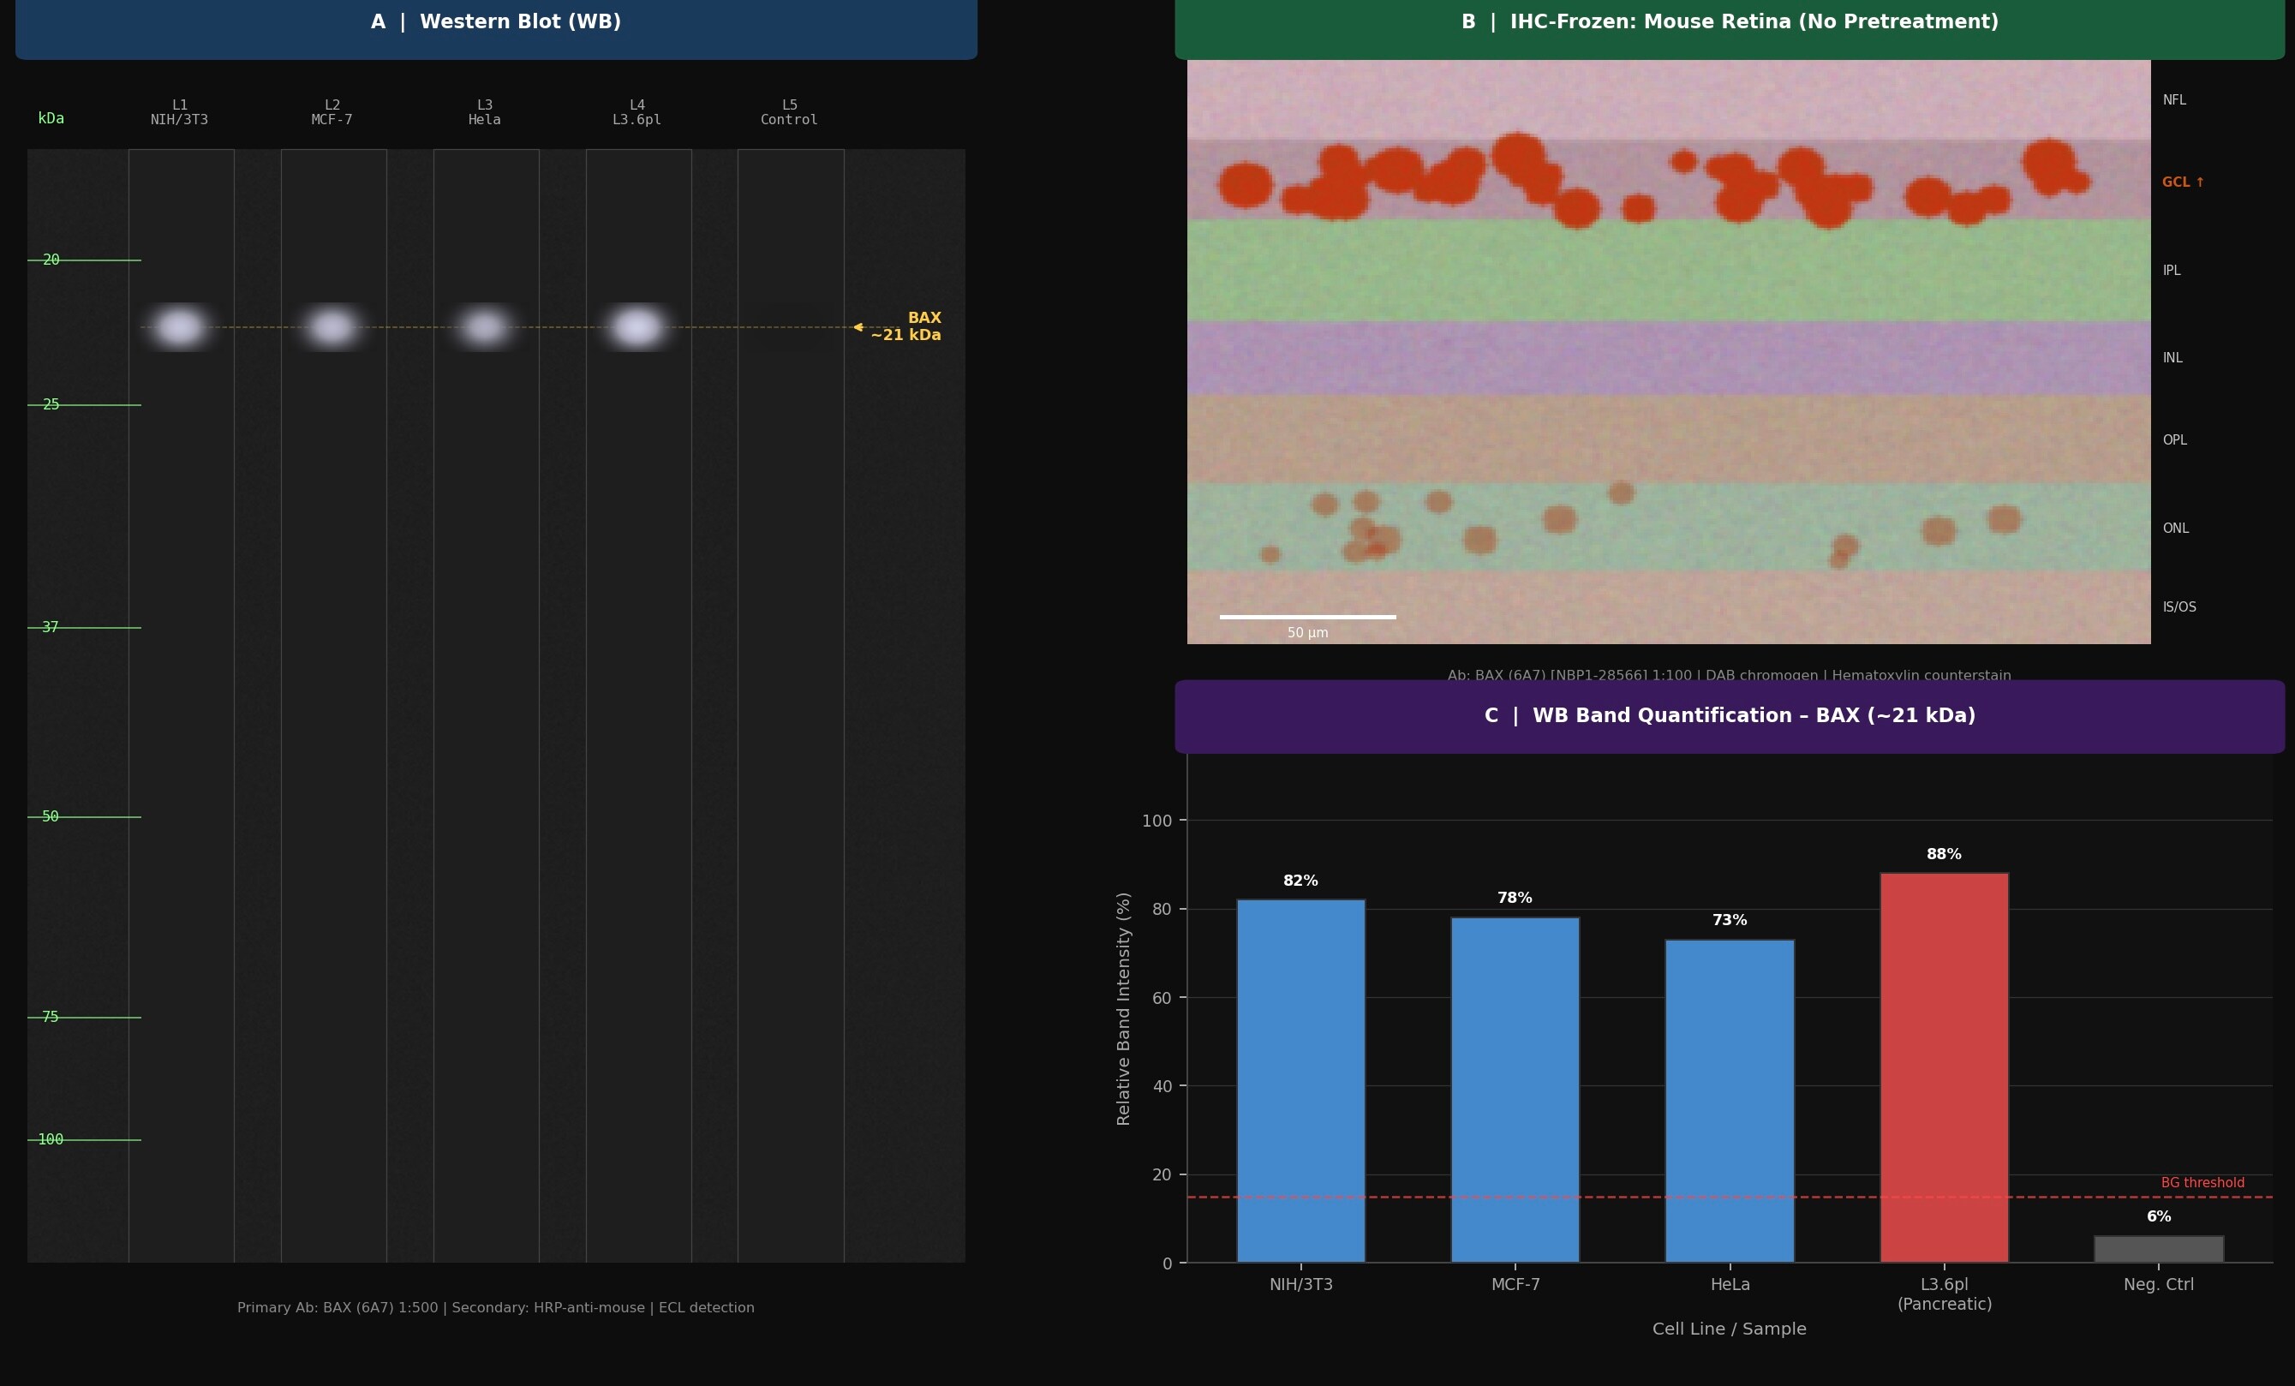
Task: Click the 37 kDa marker label
Action: click(x=51, y=628)
